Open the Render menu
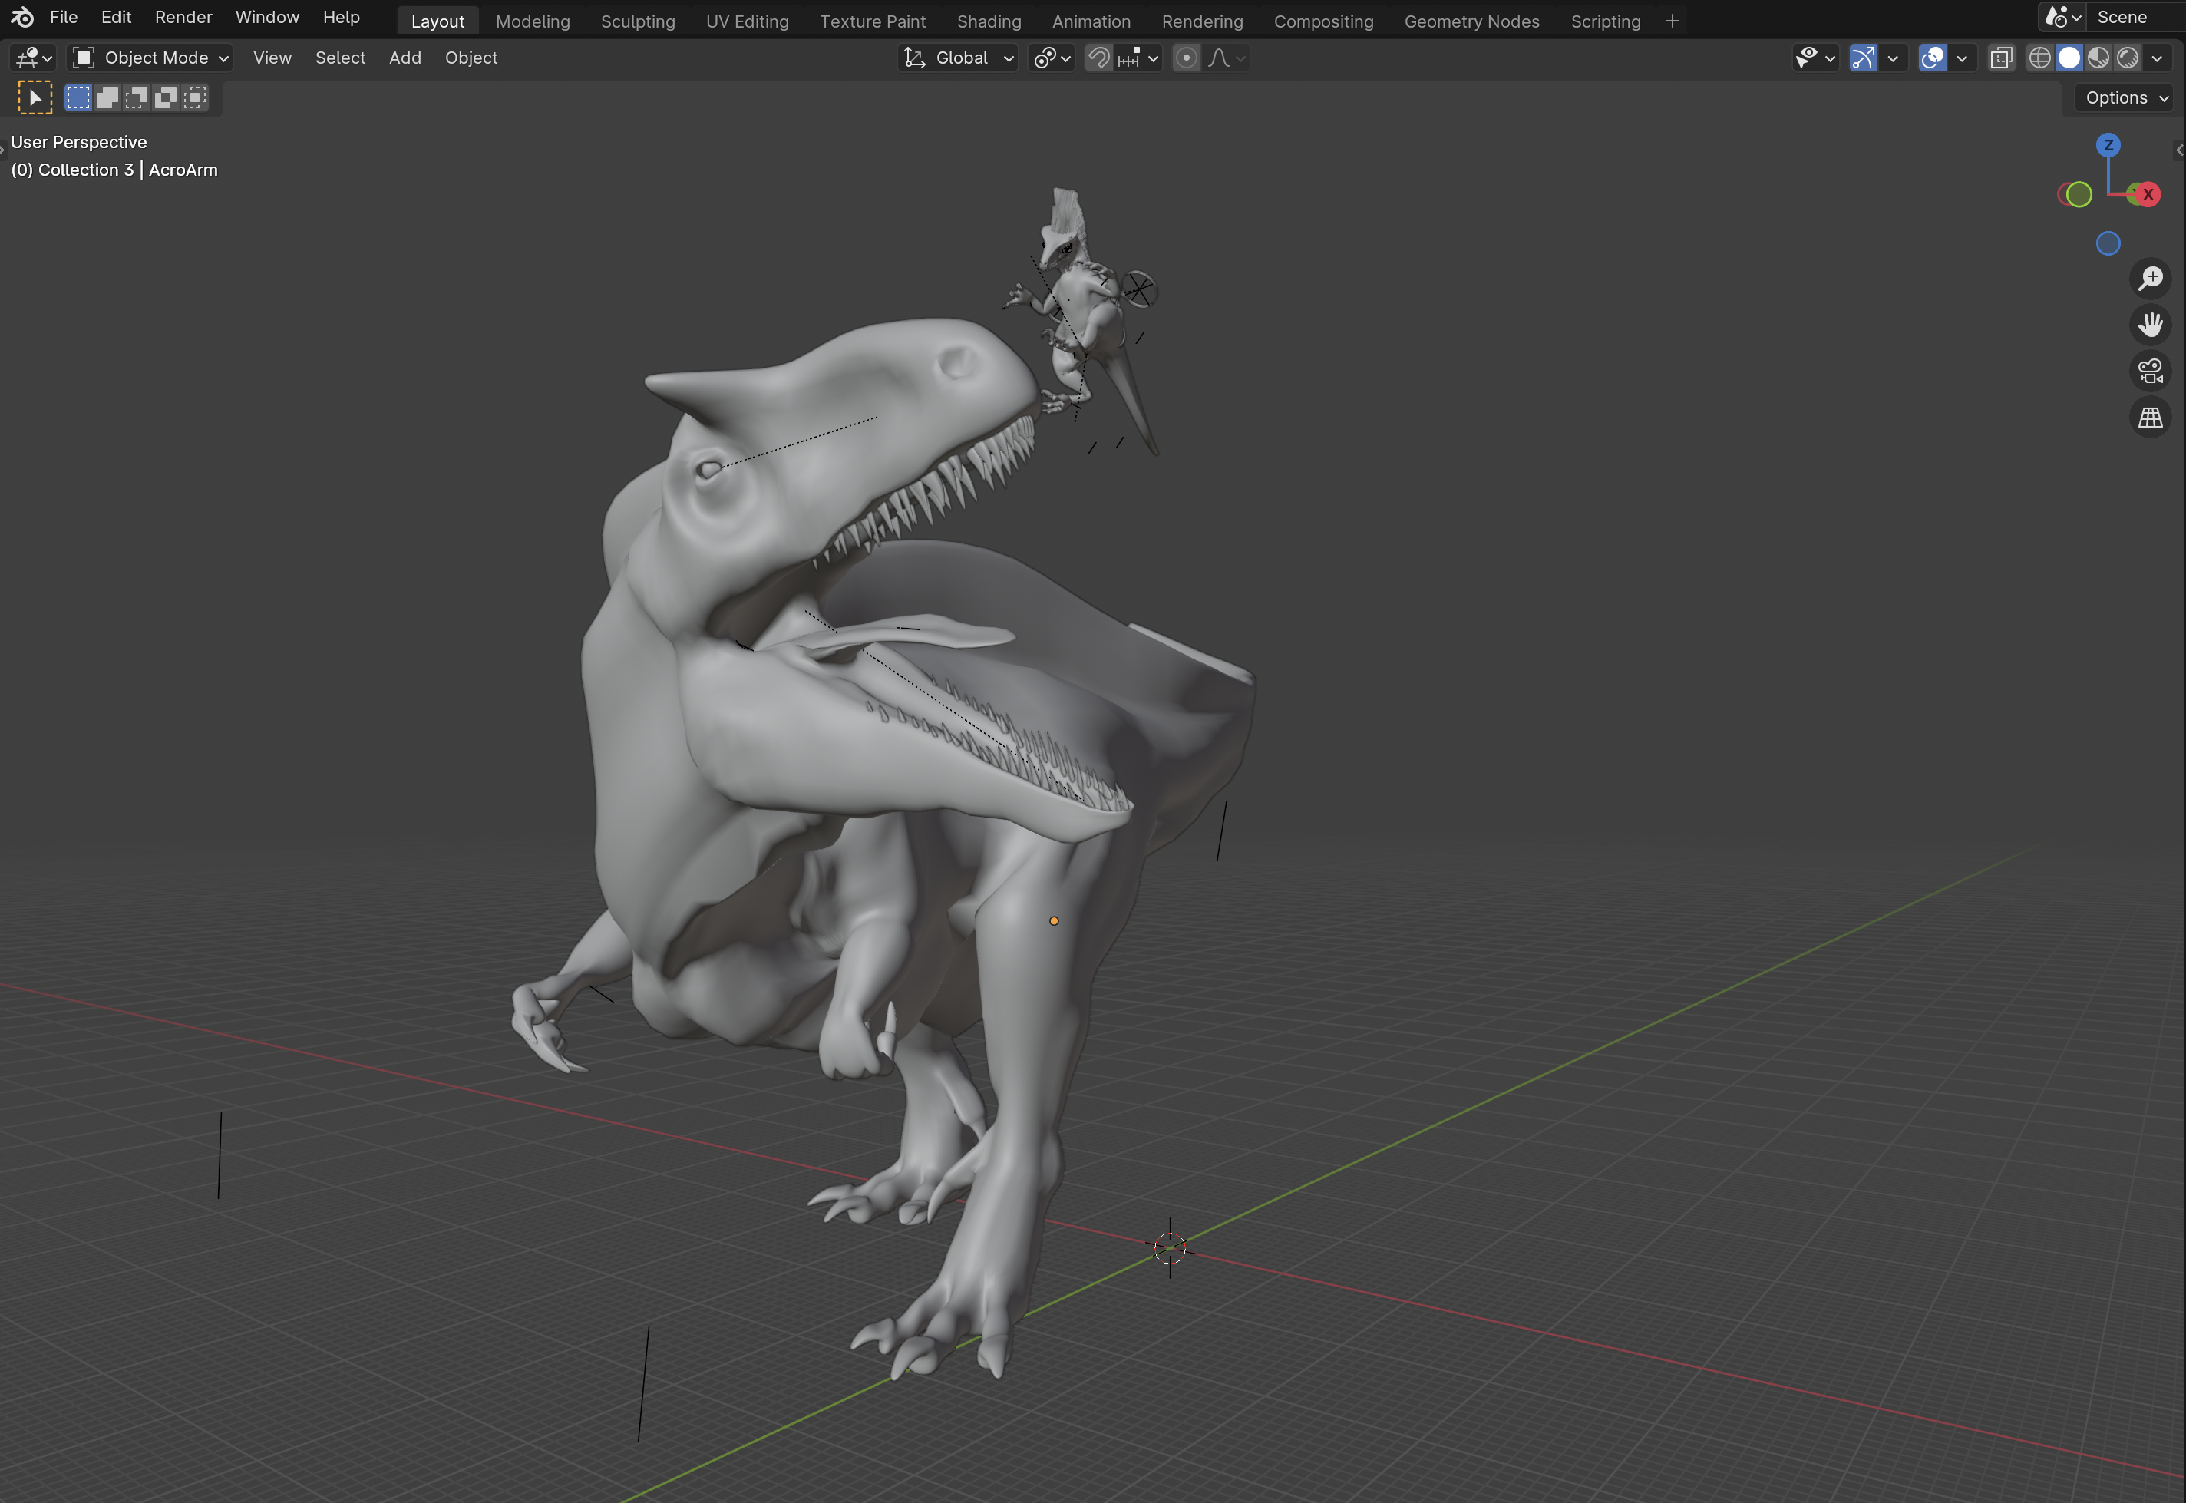2186x1503 pixels. (x=183, y=17)
